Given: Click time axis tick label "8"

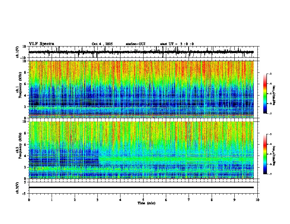Looking at the screenshot, I should pyautogui.click(x=212, y=200).
